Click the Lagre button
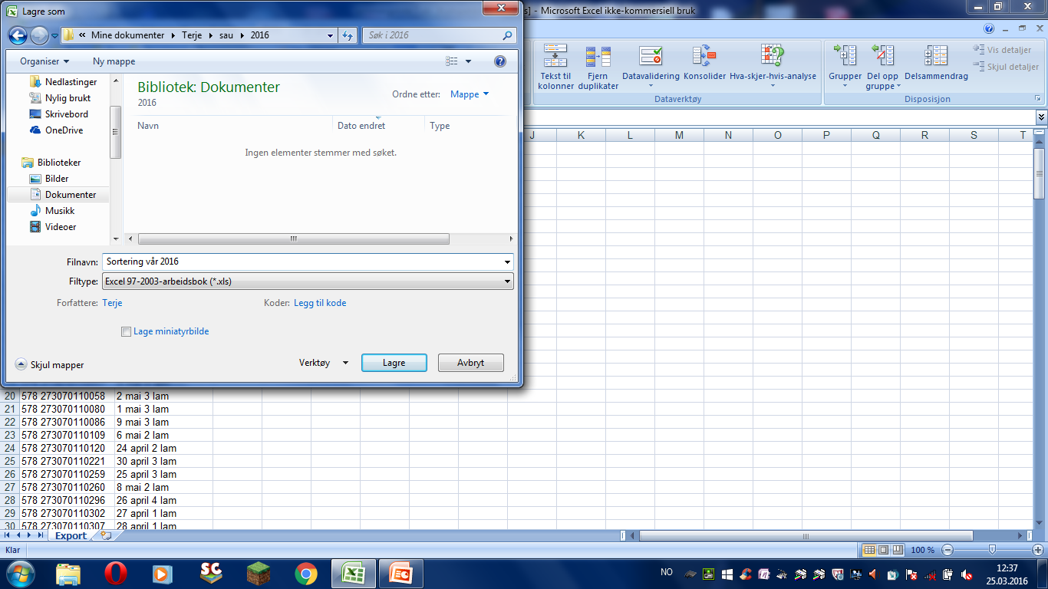The image size is (1048, 589). 394,363
